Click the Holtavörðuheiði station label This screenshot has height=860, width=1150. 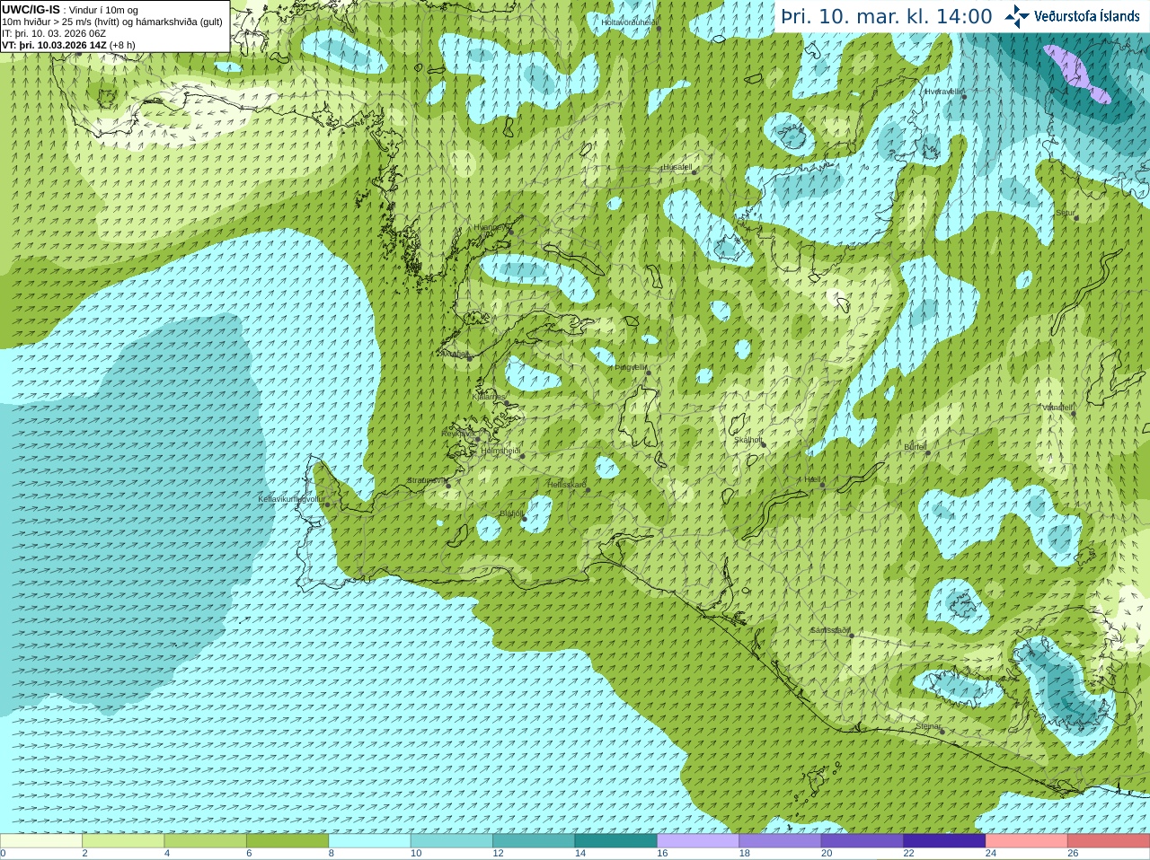coord(629,22)
